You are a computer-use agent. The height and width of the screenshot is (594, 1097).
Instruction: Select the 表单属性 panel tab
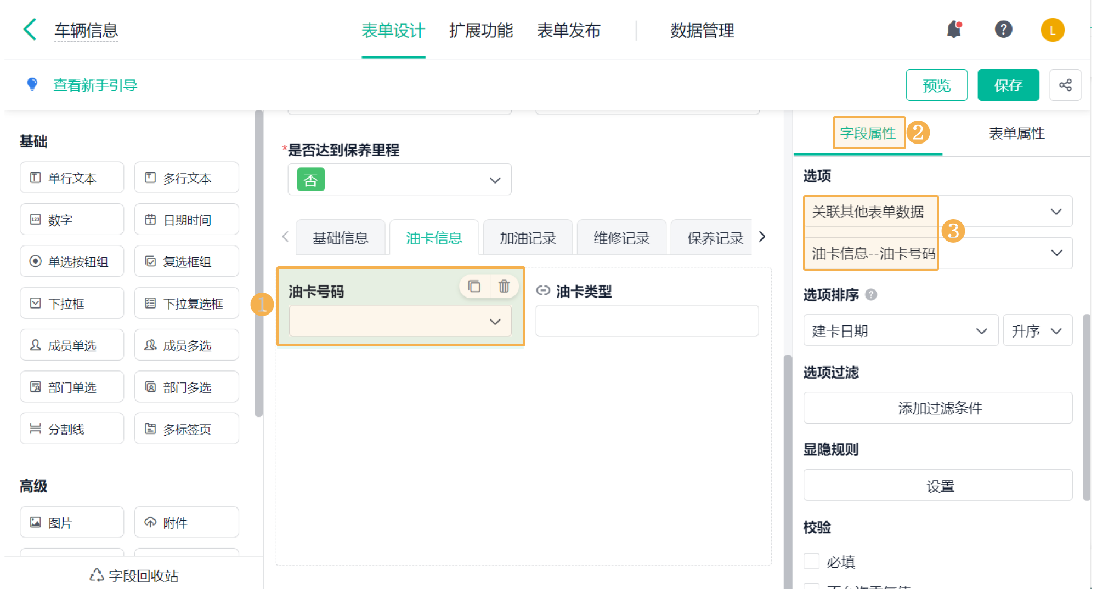[x=1016, y=133]
